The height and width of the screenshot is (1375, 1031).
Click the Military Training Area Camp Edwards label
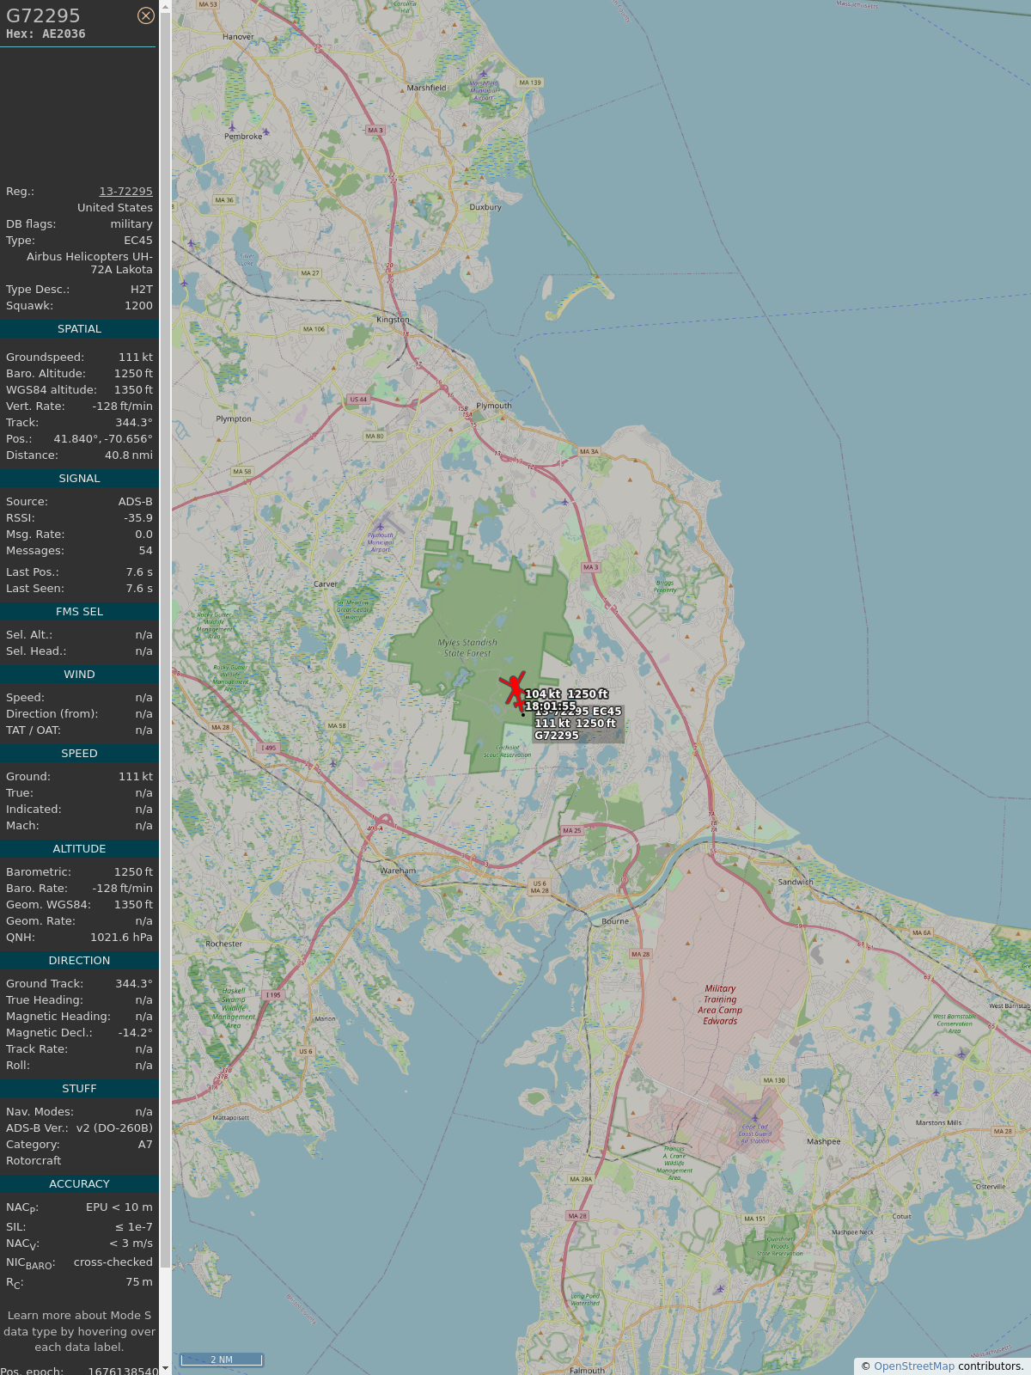click(720, 1005)
